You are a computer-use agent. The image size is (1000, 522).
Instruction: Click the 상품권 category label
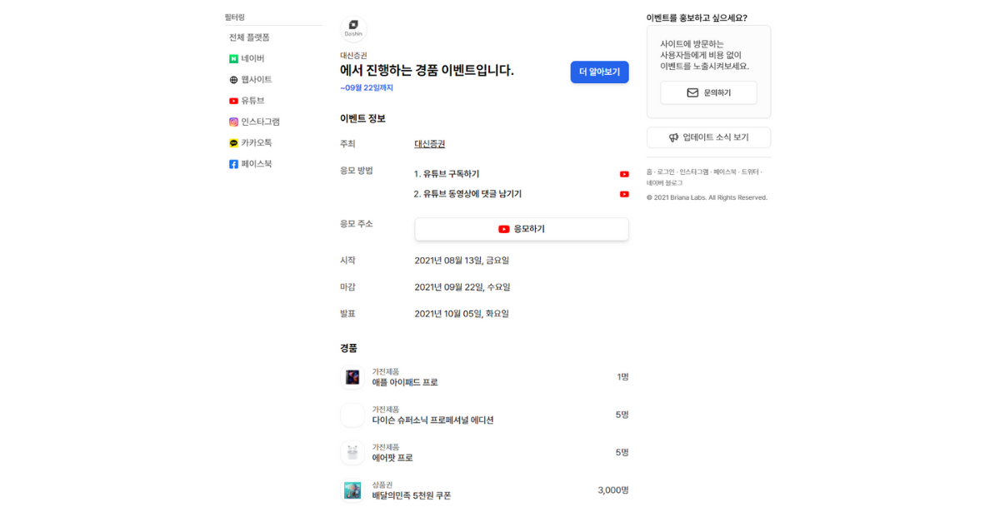tap(382, 485)
